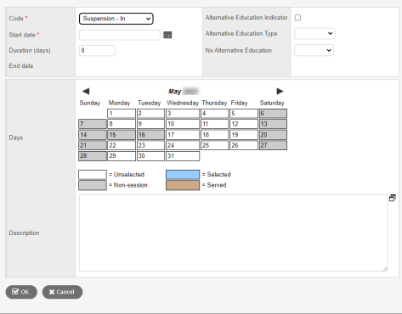The width and height of the screenshot is (402, 314).
Task: Select May 3 on the calendar
Action: (183, 114)
